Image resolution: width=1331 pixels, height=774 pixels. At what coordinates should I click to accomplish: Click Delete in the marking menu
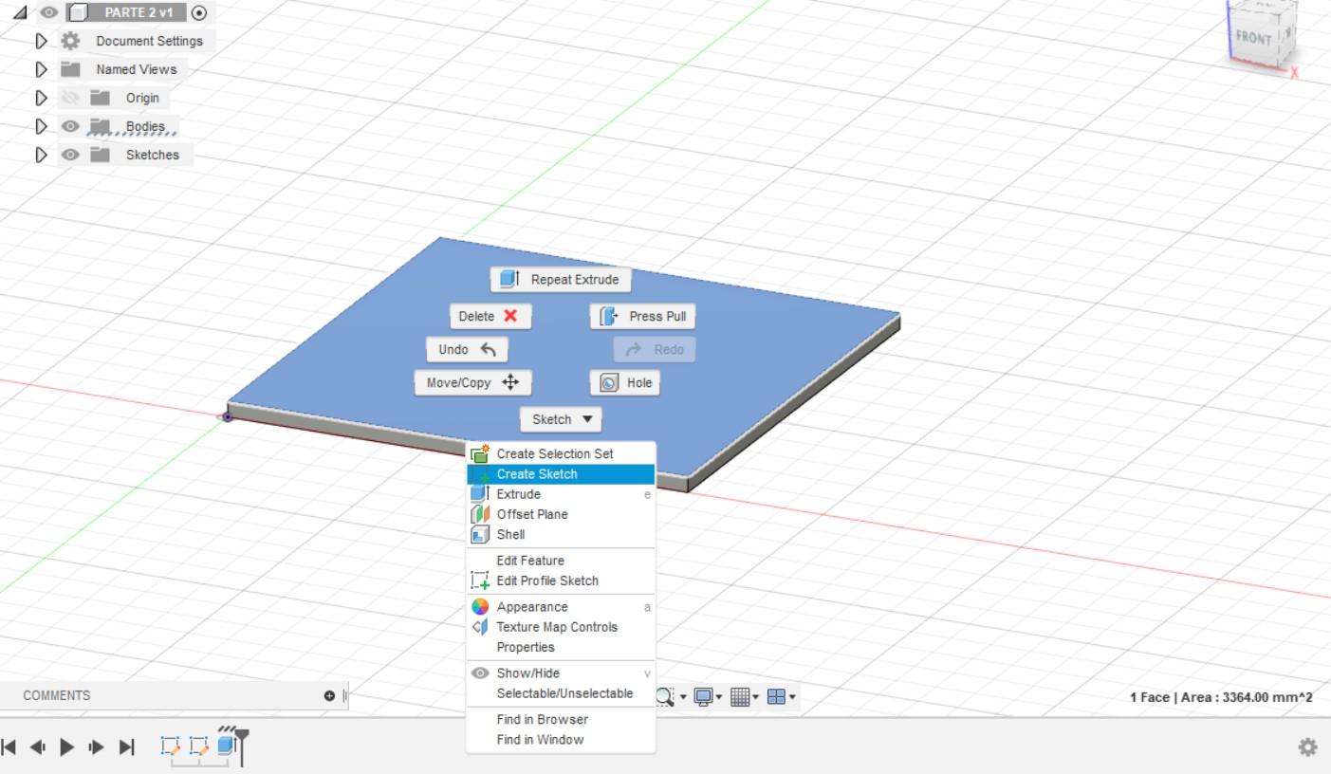pyautogui.click(x=490, y=317)
